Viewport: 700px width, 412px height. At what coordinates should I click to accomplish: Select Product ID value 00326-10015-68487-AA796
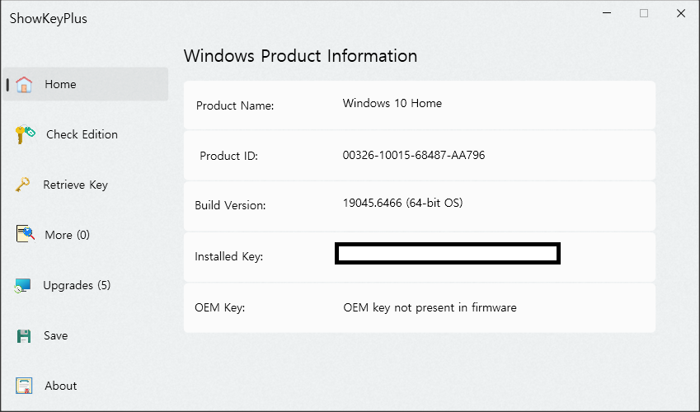413,156
